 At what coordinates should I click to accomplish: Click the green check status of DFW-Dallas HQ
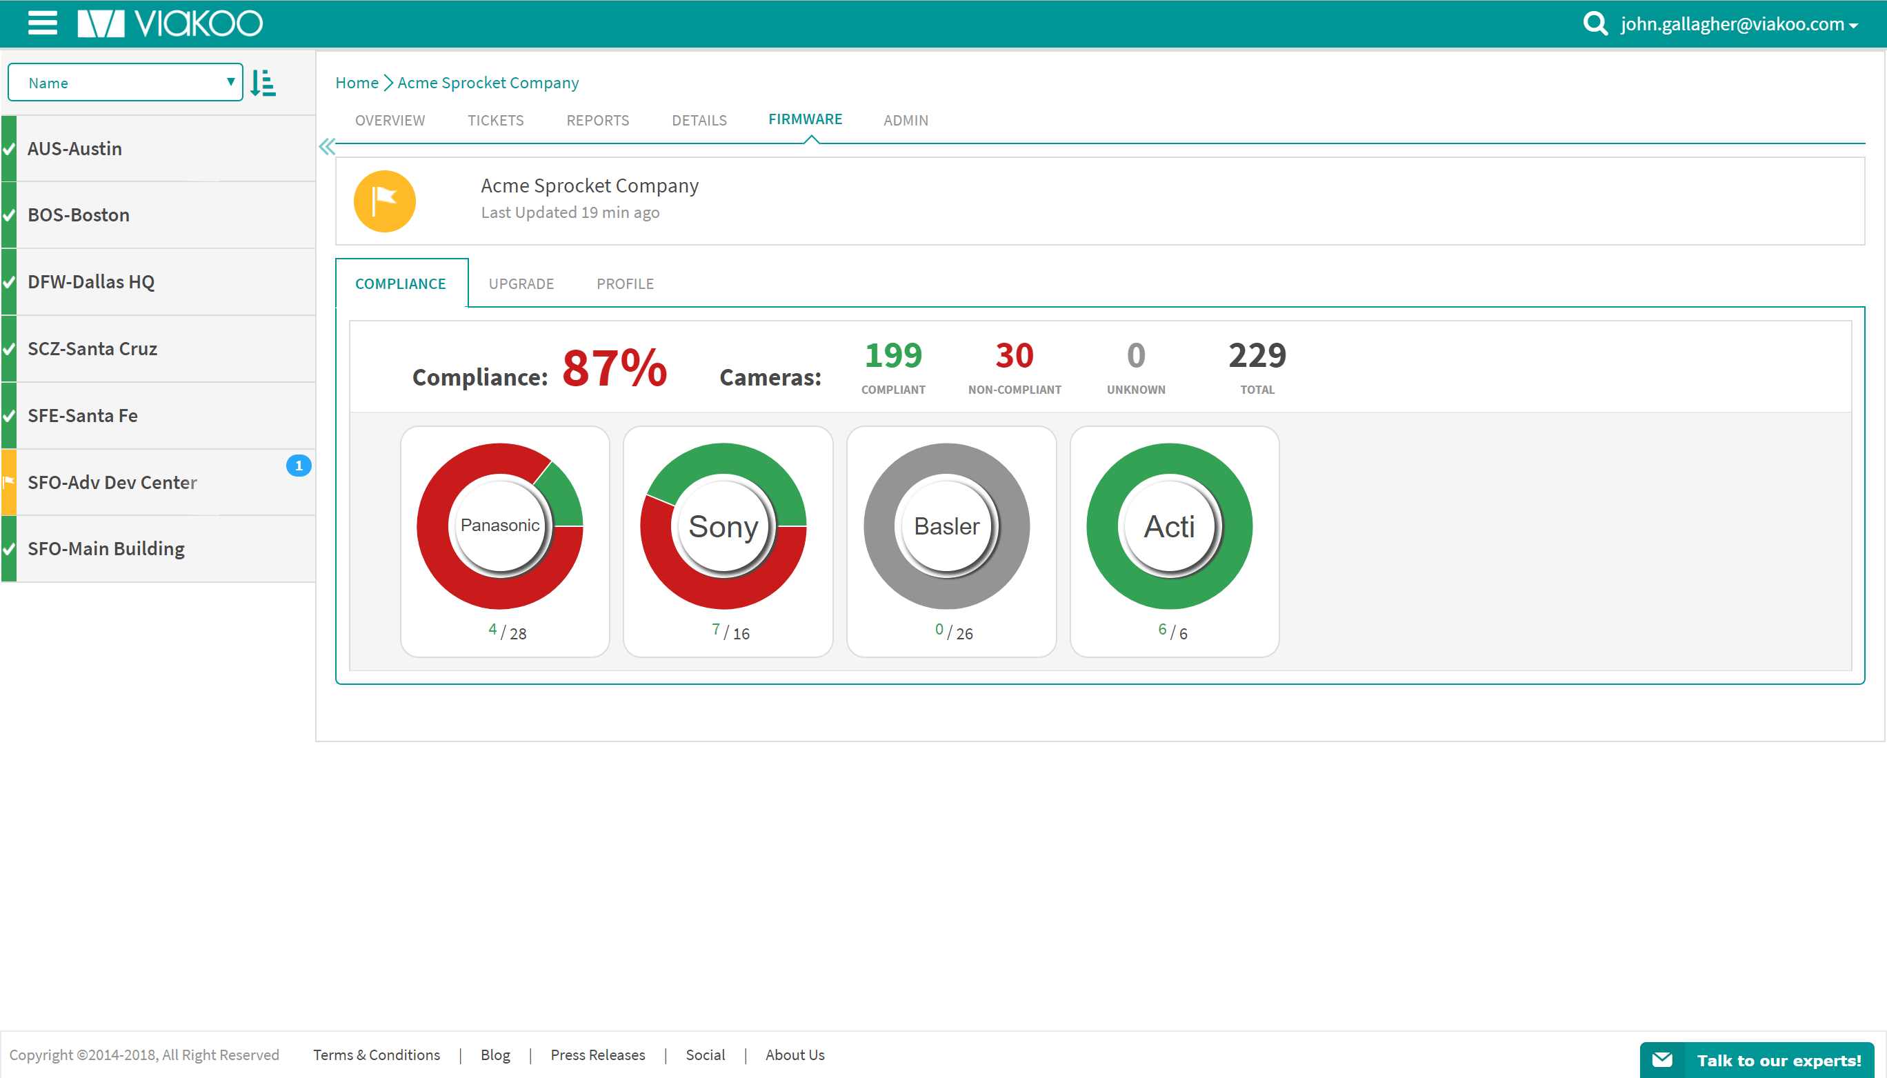pos(8,282)
